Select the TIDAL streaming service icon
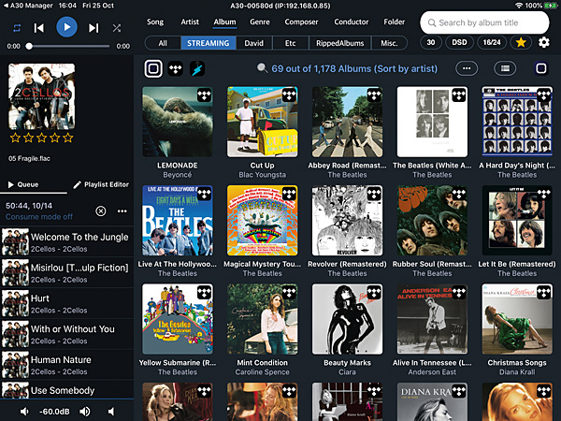The image size is (561, 421). tap(176, 68)
